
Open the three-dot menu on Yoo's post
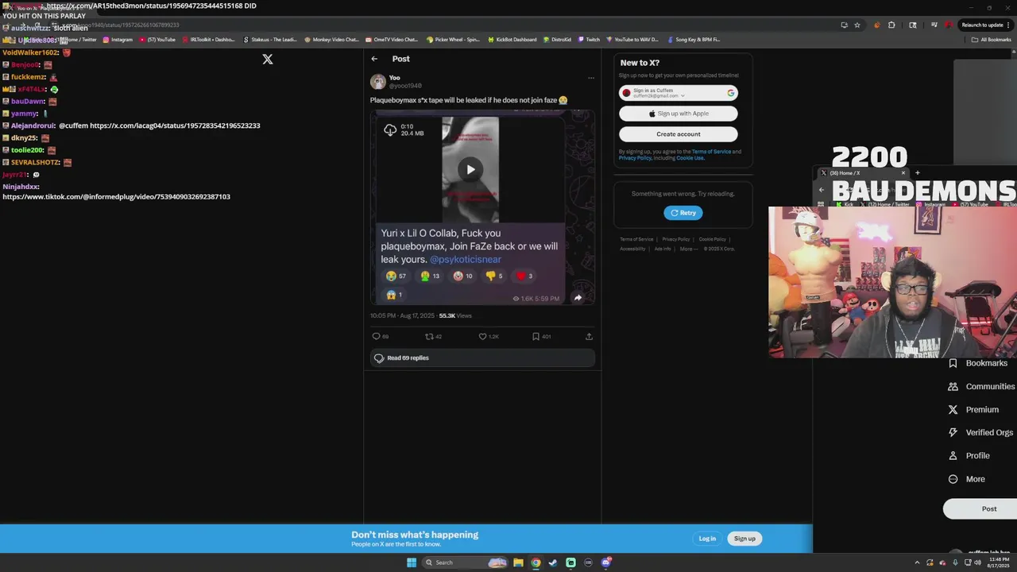pyautogui.click(x=590, y=78)
